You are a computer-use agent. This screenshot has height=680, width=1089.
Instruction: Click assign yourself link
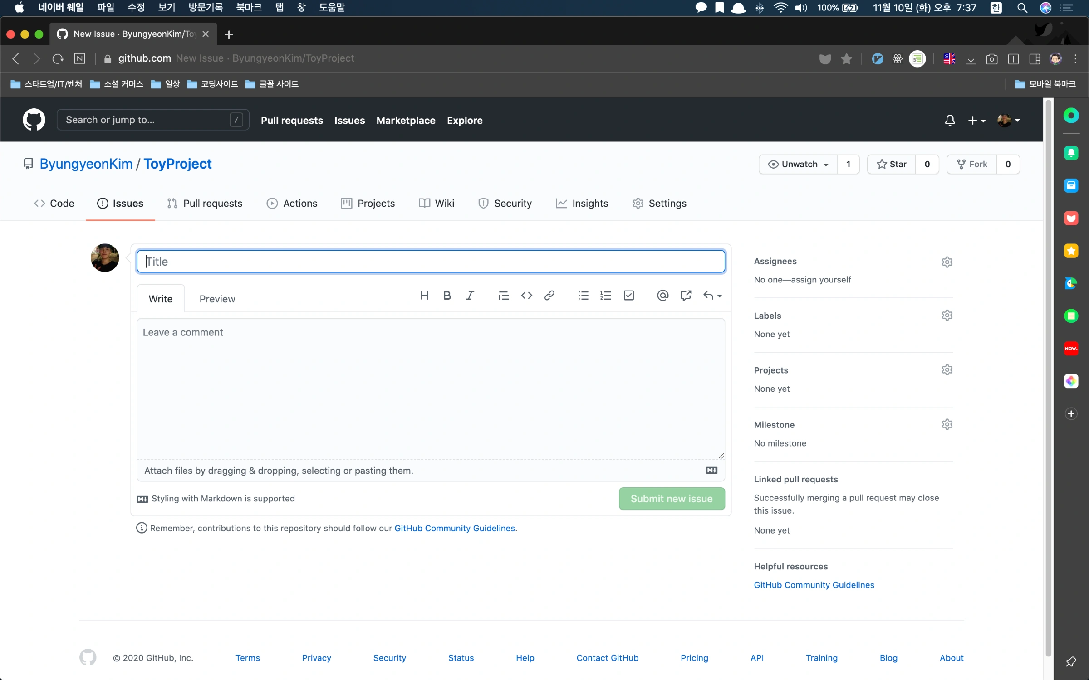click(821, 279)
